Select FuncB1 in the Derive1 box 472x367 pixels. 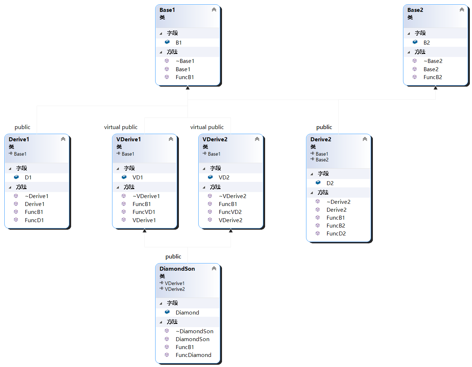pyautogui.click(x=34, y=212)
